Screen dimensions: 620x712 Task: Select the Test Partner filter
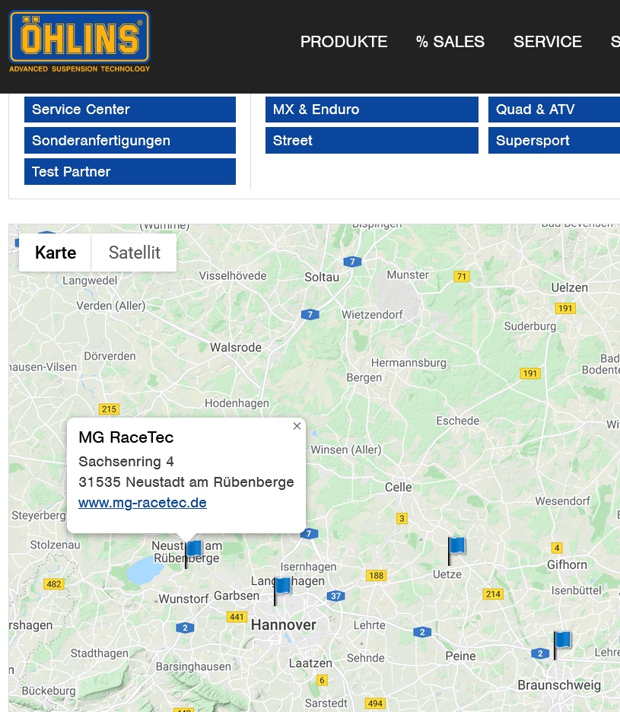(x=130, y=172)
